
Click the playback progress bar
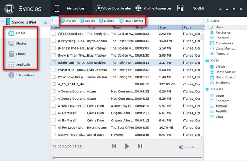tap(128, 157)
